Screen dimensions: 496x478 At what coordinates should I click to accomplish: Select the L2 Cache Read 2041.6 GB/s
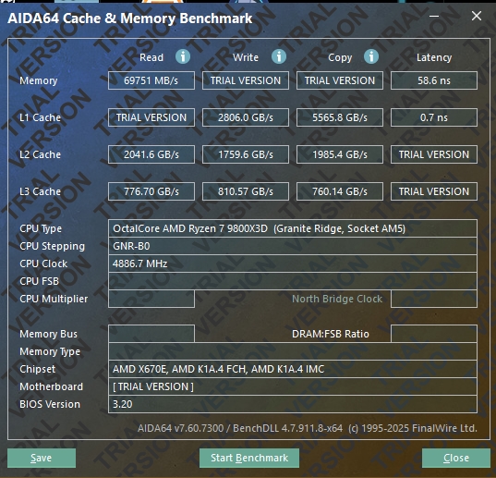[x=151, y=154]
